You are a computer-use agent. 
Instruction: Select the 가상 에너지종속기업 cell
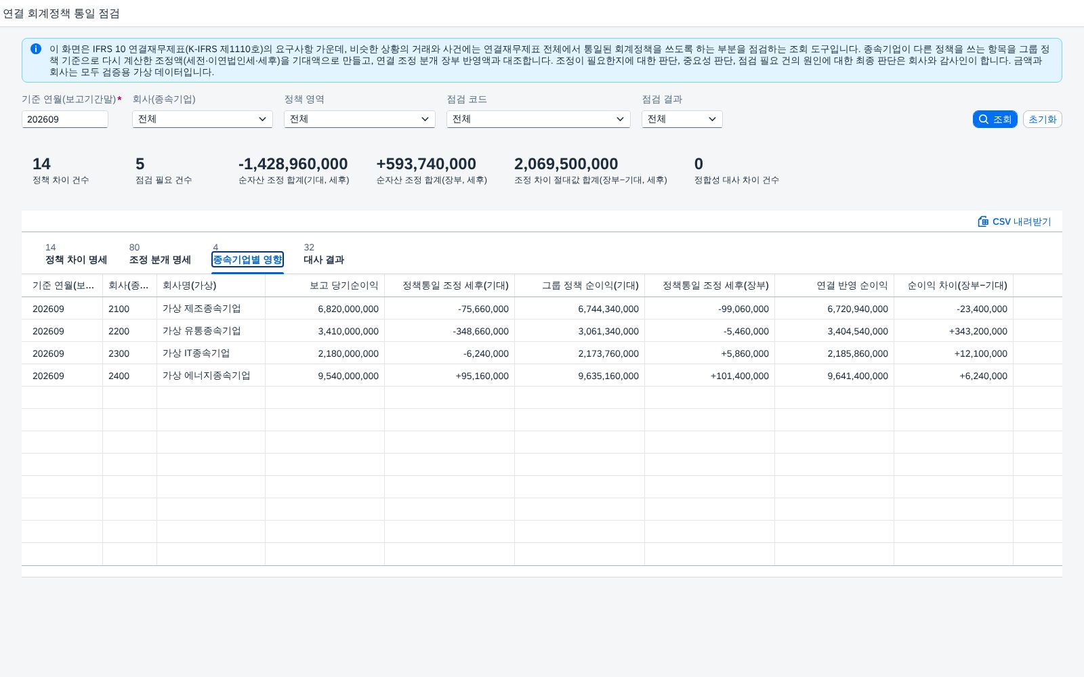coord(211,376)
